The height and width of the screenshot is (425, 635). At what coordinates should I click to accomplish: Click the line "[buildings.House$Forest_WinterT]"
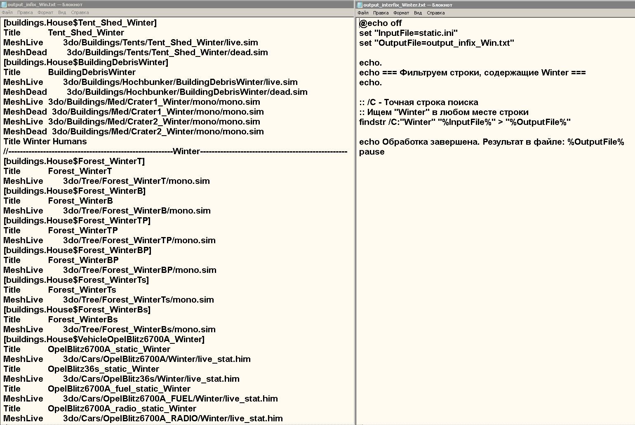pos(74,161)
